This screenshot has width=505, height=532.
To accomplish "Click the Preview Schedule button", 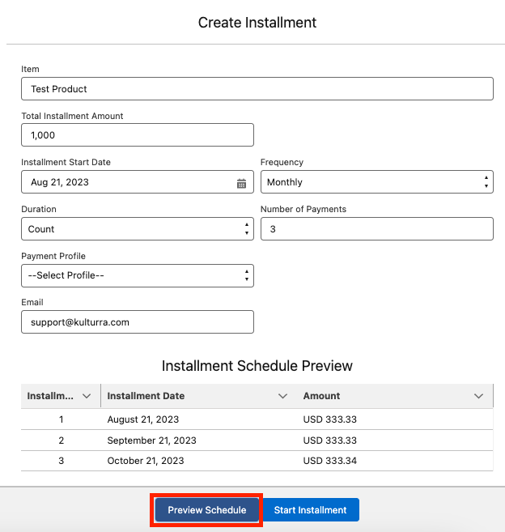I will (x=207, y=510).
